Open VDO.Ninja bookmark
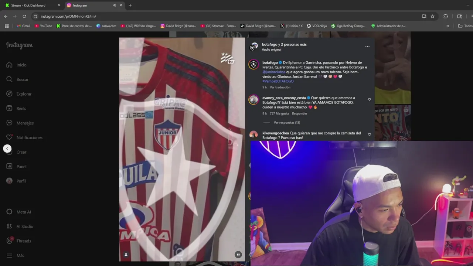Viewport: 473px width, 266px height. point(317,26)
